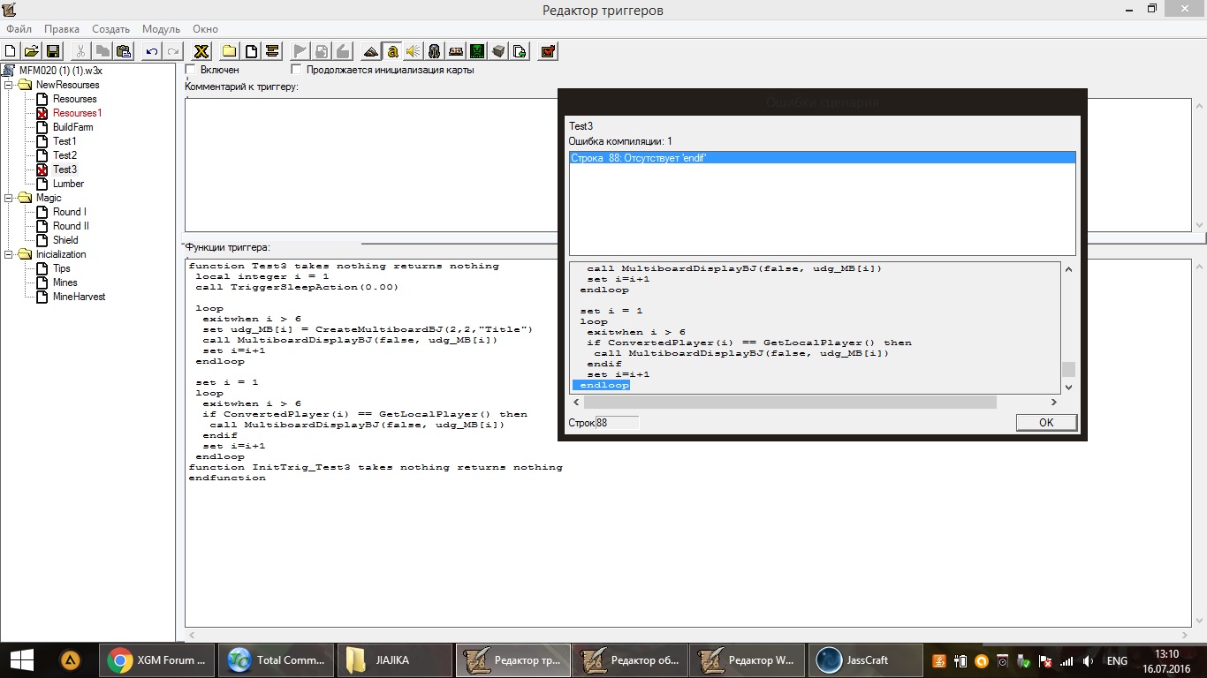Click the Save map toolbar icon
The height and width of the screenshot is (678, 1207).
point(53,51)
